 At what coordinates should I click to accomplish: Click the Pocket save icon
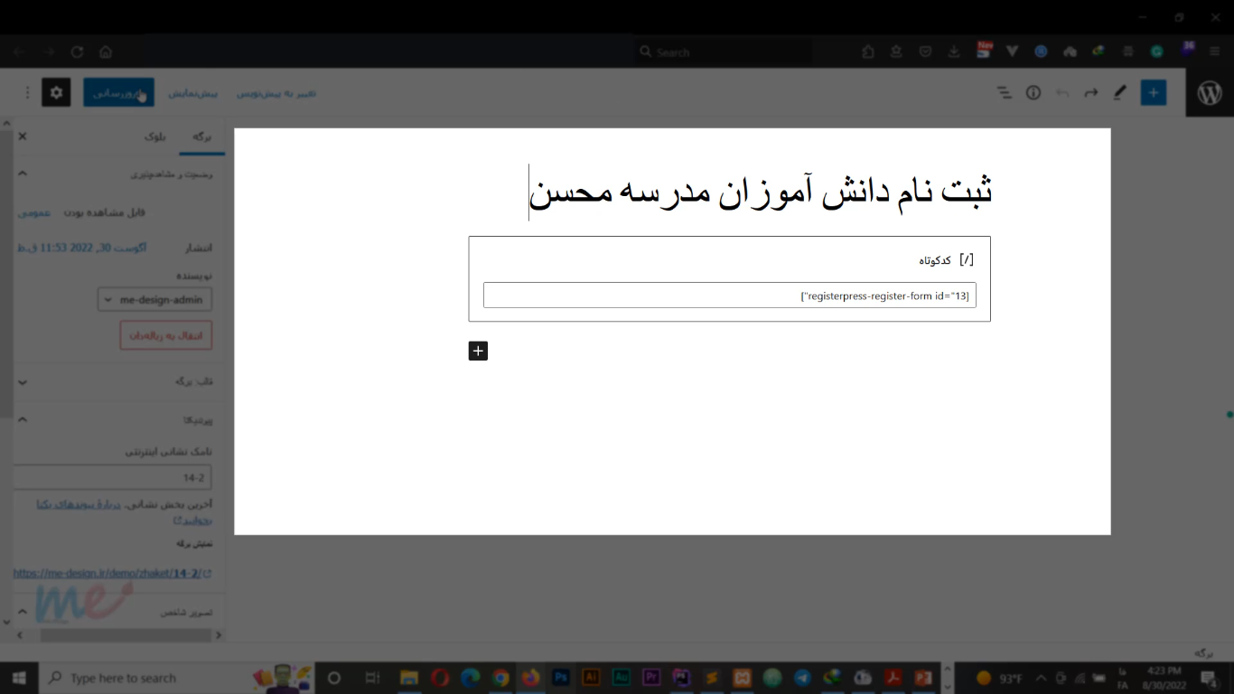(x=925, y=52)
